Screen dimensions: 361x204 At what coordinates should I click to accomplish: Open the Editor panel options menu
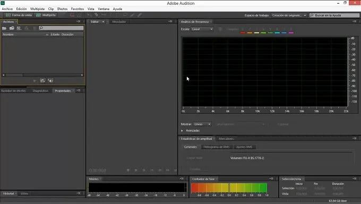pyautogui.click(x=170, y=21)
